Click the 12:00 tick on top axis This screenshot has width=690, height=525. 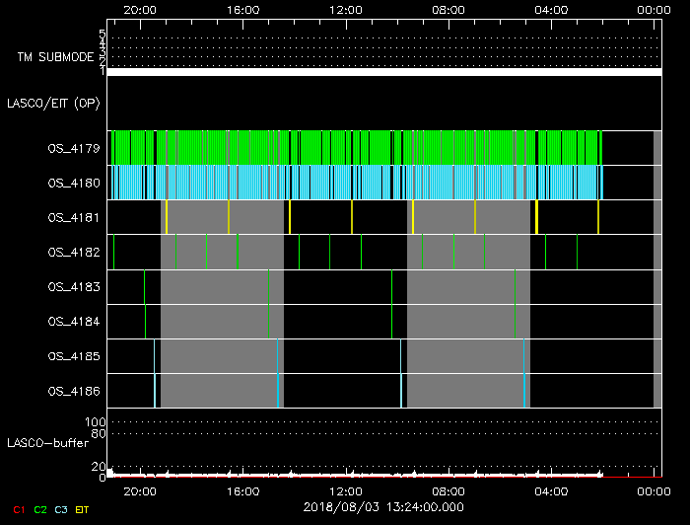coord(346,9)
